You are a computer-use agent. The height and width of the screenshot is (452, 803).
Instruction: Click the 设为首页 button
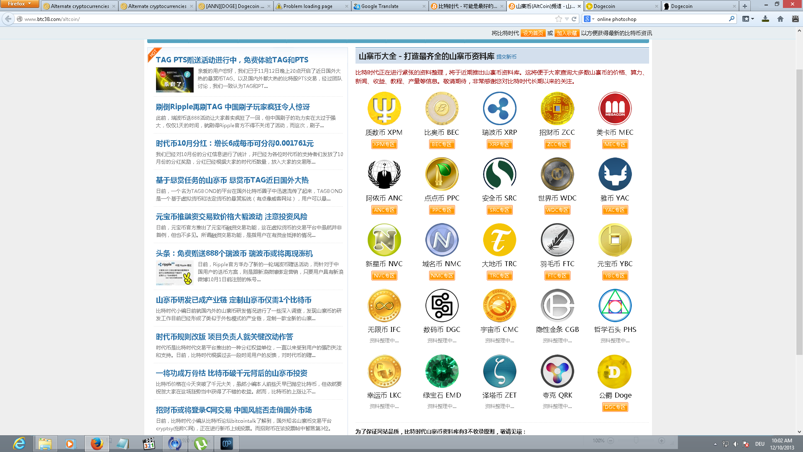(x=533, y=33)
